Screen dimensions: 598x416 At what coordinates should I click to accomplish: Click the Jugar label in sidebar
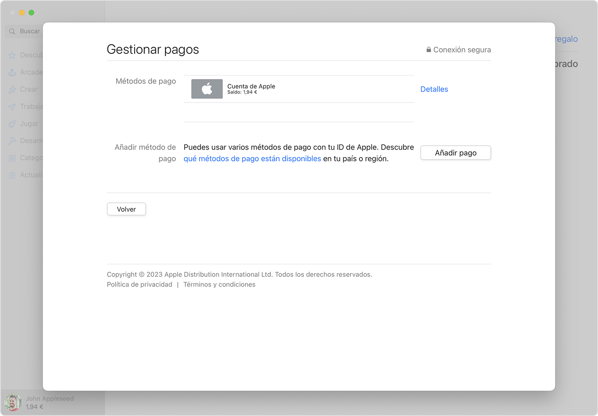[29, 124]
